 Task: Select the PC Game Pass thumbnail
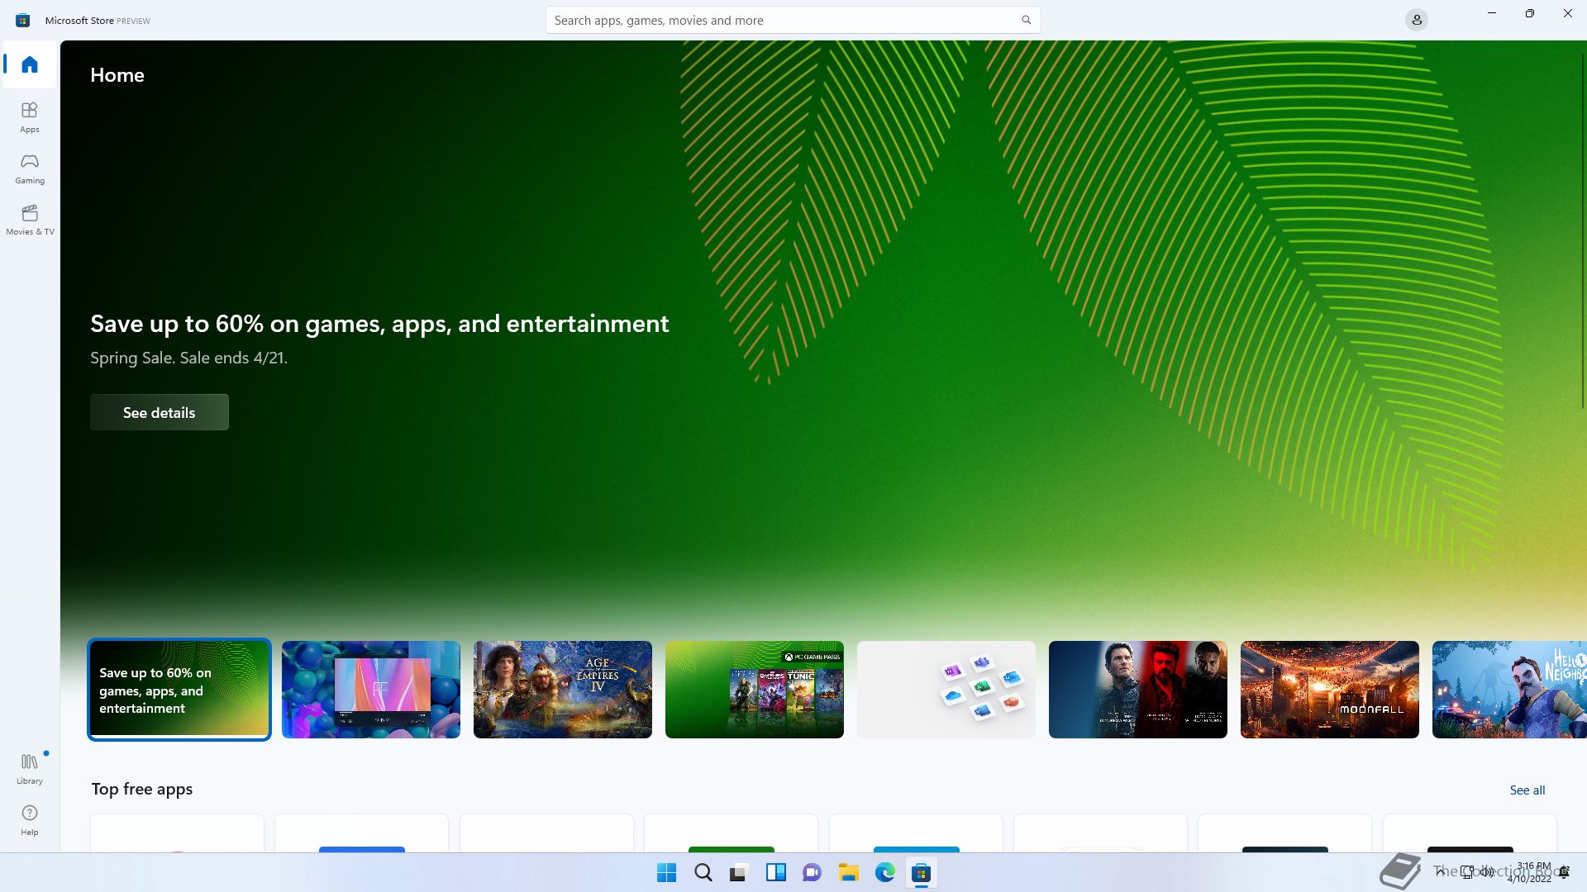(x=755, y=689)
